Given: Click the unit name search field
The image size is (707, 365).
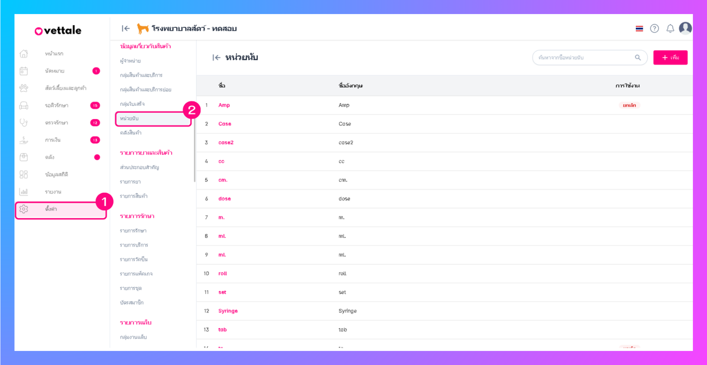Looking at the screenshot, I should coord(583,57).
